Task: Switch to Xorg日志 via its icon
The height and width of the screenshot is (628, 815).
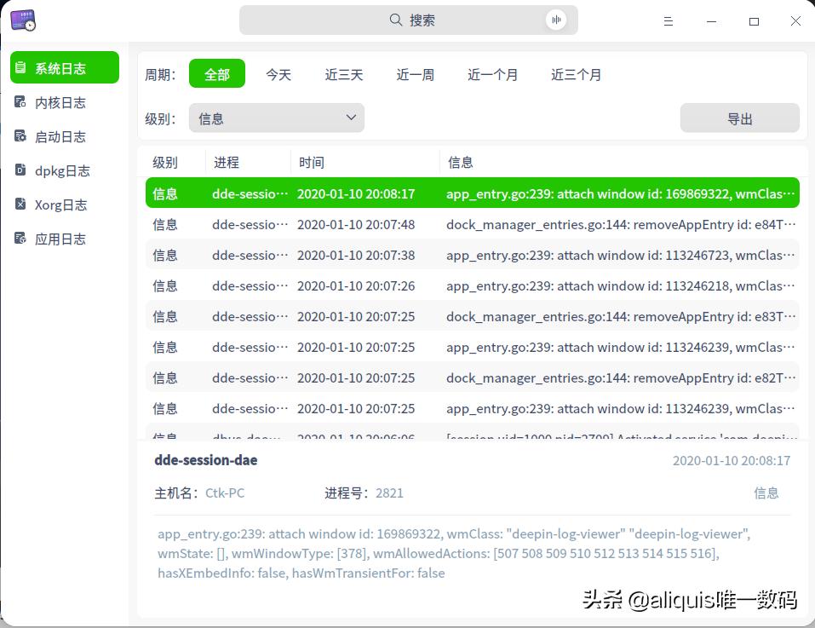Action: [19, 204]
